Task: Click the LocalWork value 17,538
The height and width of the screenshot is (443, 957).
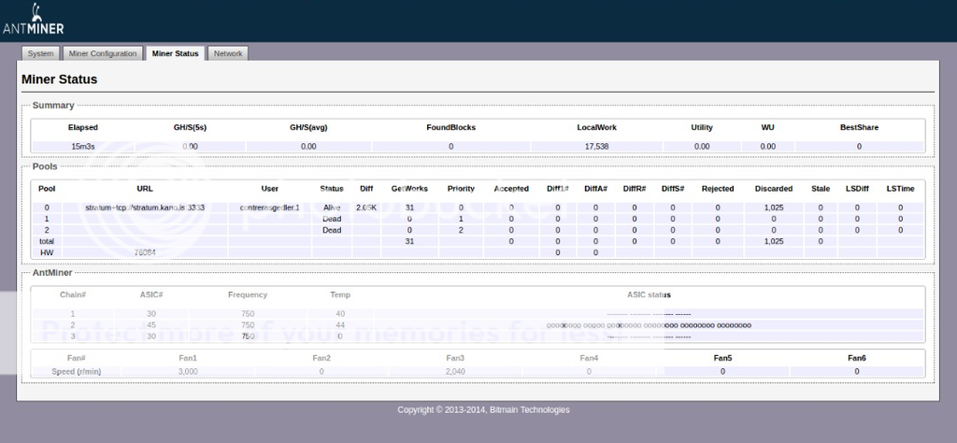Action: [597, 147]
